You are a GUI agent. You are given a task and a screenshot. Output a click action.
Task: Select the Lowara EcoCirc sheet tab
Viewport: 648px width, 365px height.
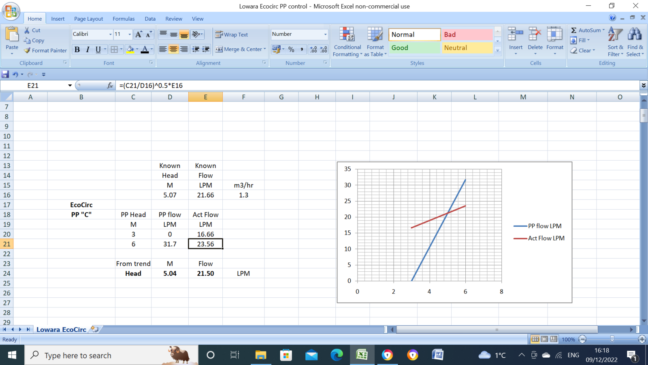pyautogui.click(x=61, y=329)
